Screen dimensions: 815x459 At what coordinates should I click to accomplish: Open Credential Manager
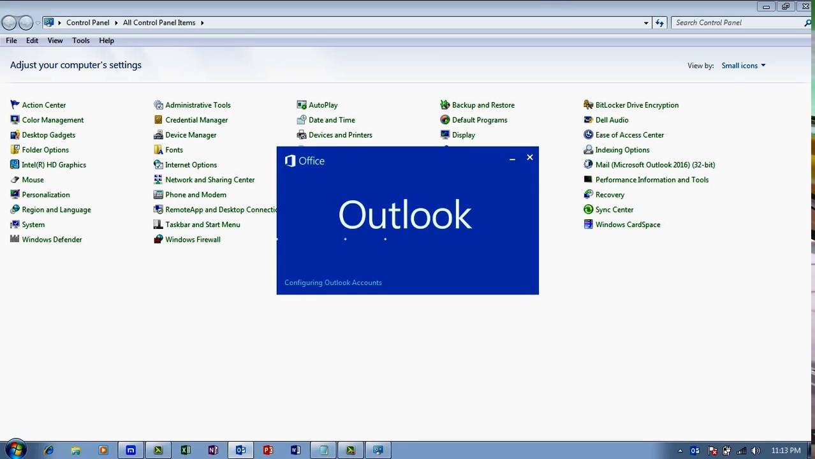click(x=191, y=120)
